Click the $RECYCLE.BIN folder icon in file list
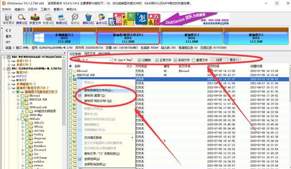Screen dimensions: 291x169 click(x=75, y=75)
